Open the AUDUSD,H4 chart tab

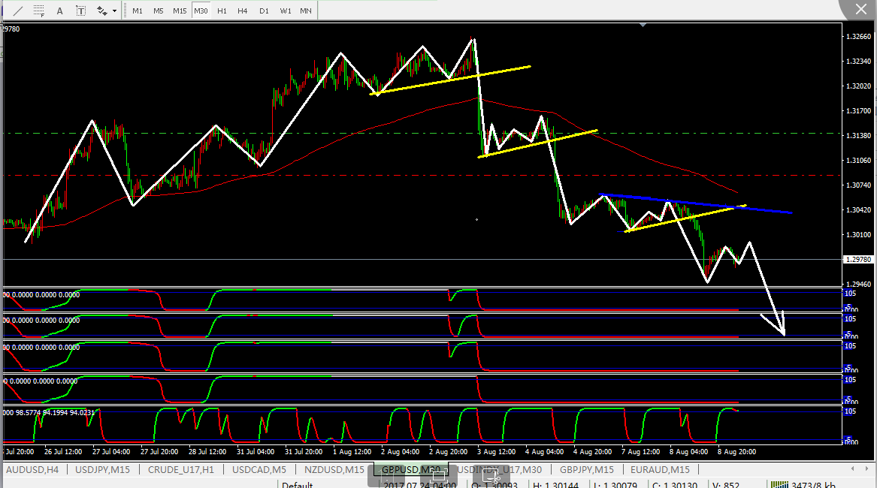[x=32, y=469]
